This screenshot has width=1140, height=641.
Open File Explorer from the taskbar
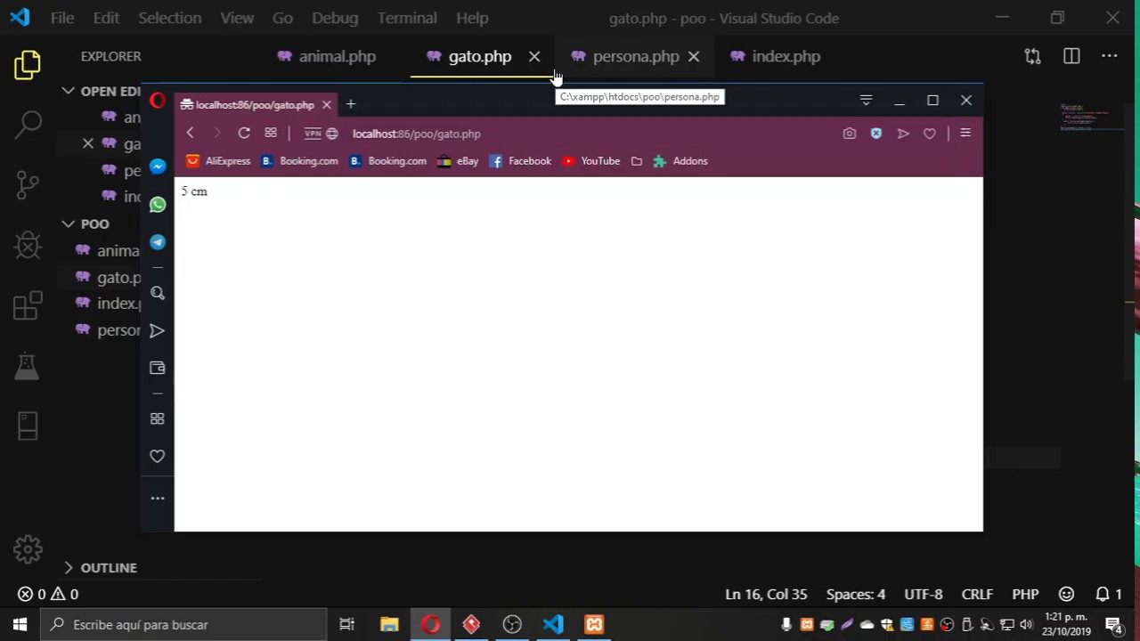coord(389,625)
